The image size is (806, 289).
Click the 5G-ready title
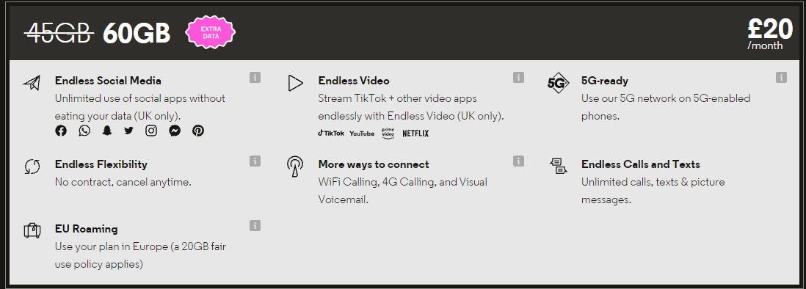[x=605, y=81]
